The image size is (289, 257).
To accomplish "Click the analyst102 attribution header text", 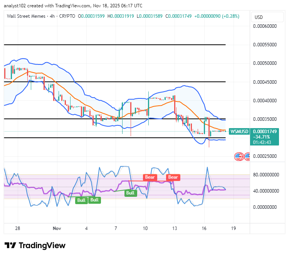I will pyautogui.click(x=73, y=6).
